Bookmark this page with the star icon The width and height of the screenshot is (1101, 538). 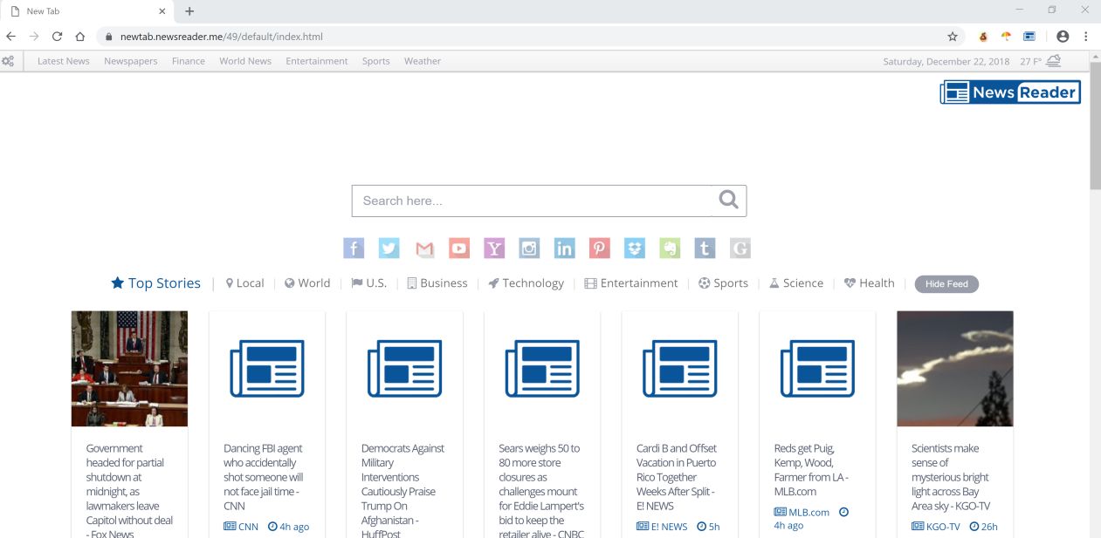tap(953, 37)
